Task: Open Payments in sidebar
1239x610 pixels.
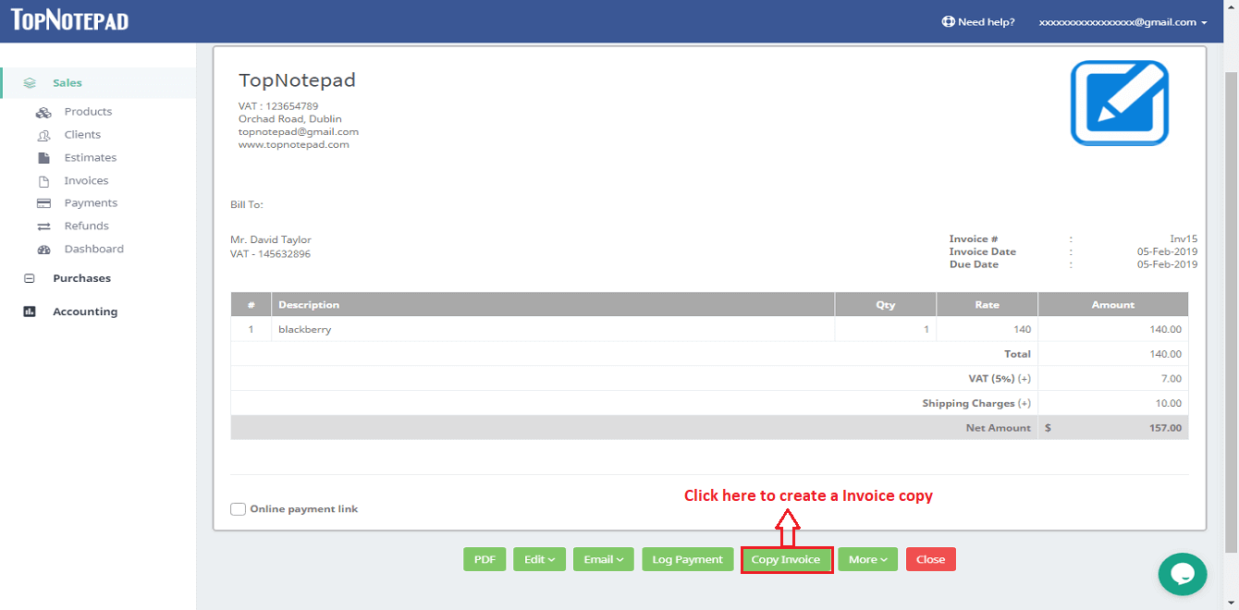Action: pyautogui.click(x=91, y=203)
